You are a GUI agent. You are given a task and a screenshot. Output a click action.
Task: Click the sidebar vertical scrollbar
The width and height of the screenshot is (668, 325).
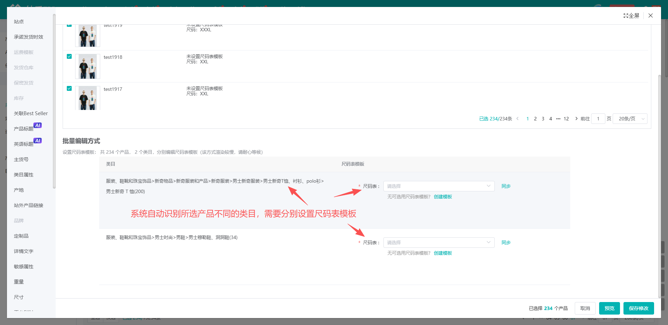[54, 101]
